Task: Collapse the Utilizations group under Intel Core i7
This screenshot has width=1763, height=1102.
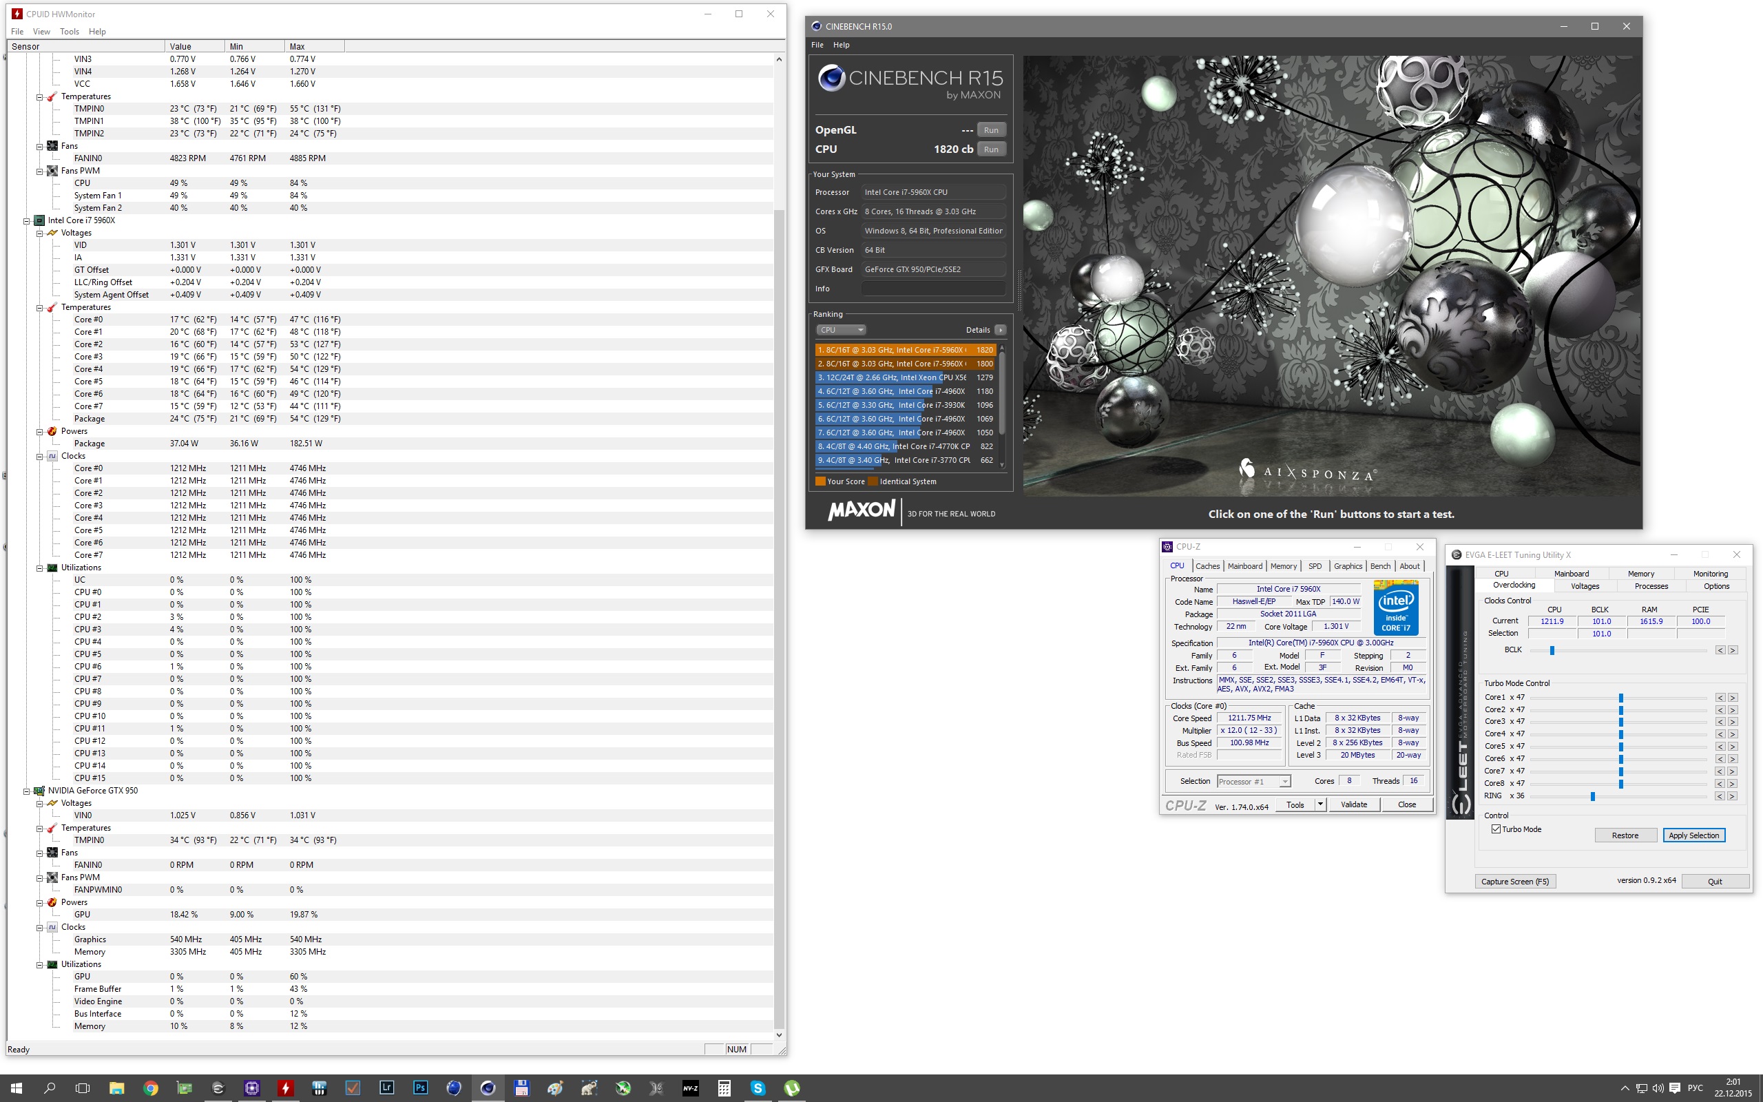Action: pos(40,568)
